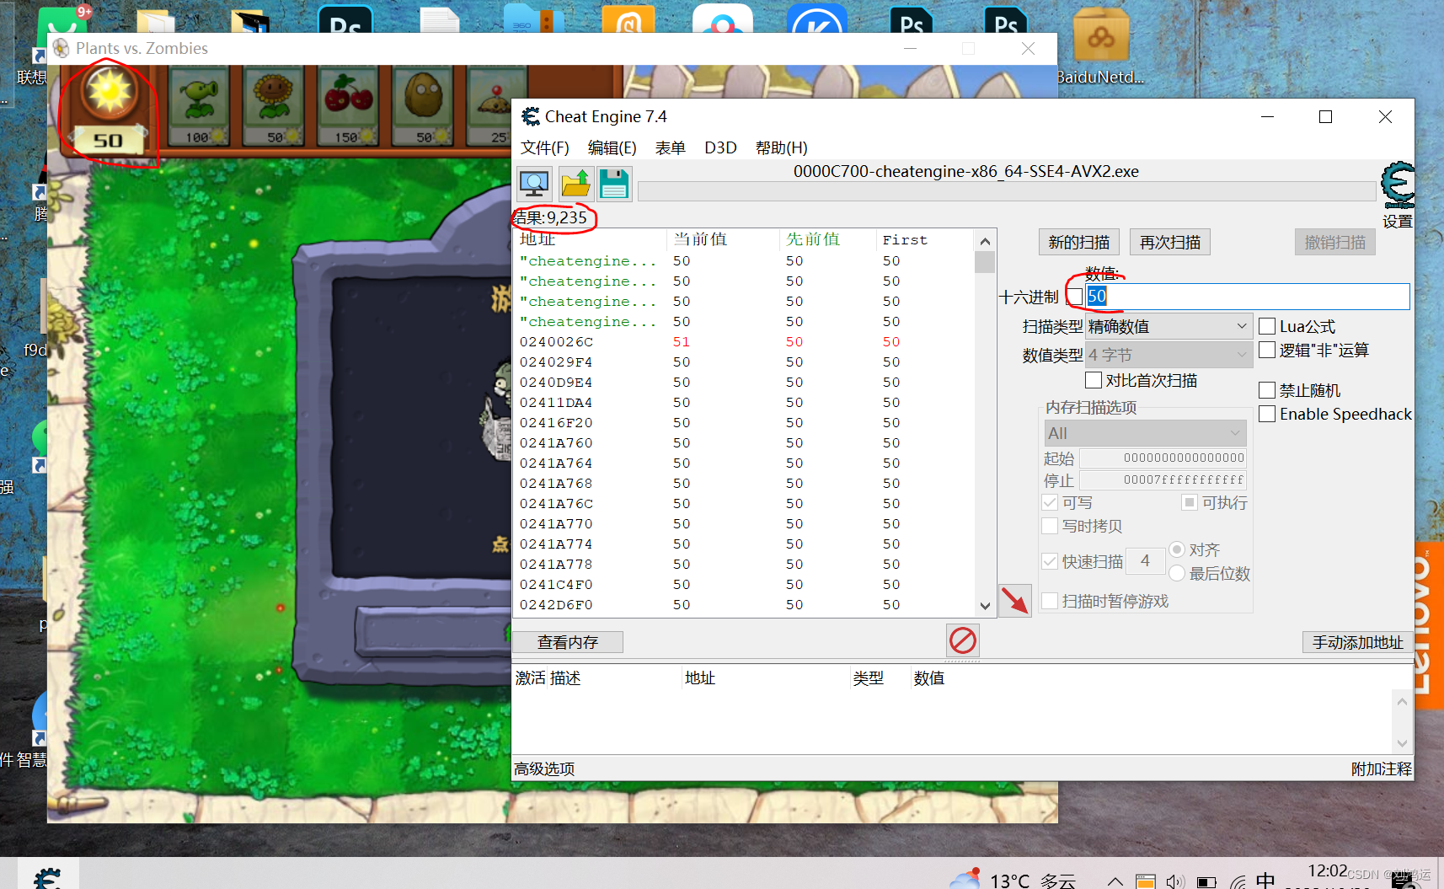1444x889 pixels.
Task: Toggle Enable Speedhack checkbox
Action: point(1266,414)
